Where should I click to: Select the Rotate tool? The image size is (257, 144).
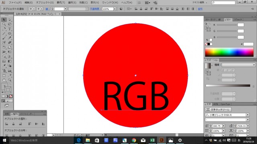tap(4, 47)
